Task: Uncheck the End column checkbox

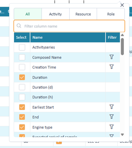Action: (22, 117)
